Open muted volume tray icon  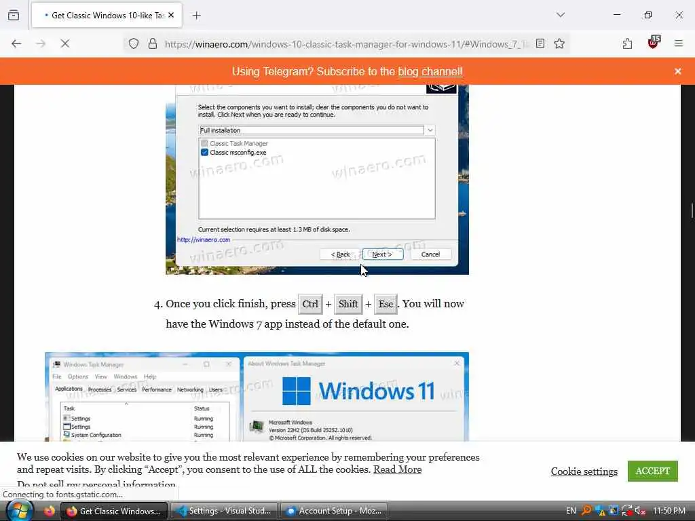[x=639, y=511]
